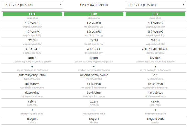Click the FPU-V U3 preSelect column header
189x127 pixels.
click(x=94, y=5)
